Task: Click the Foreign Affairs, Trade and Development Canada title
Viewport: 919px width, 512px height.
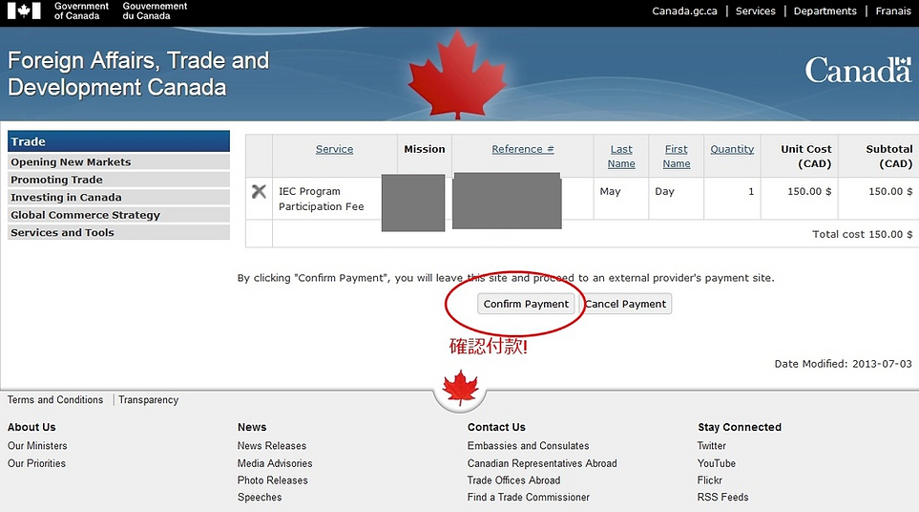Action: (x=138, y=74)
